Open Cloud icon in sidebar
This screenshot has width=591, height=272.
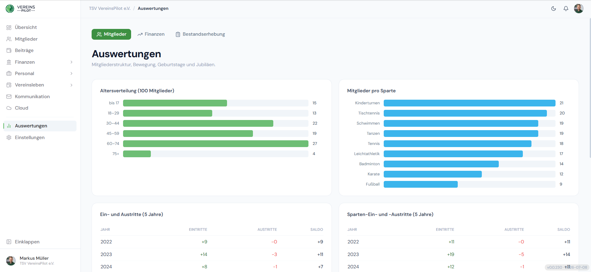point(9,108)
